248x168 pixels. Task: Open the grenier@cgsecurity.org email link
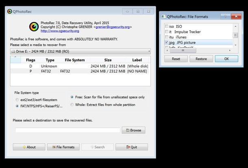(x=113, y=27)
